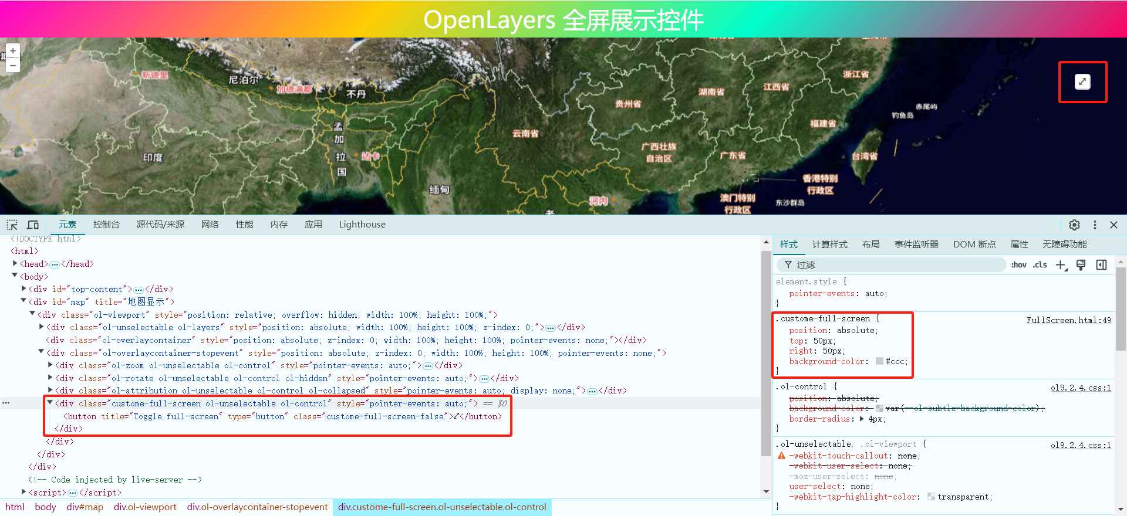Viewport: 1127px width, 516px height.
Task: Open the 性能 performance tab
Action: 244,225
